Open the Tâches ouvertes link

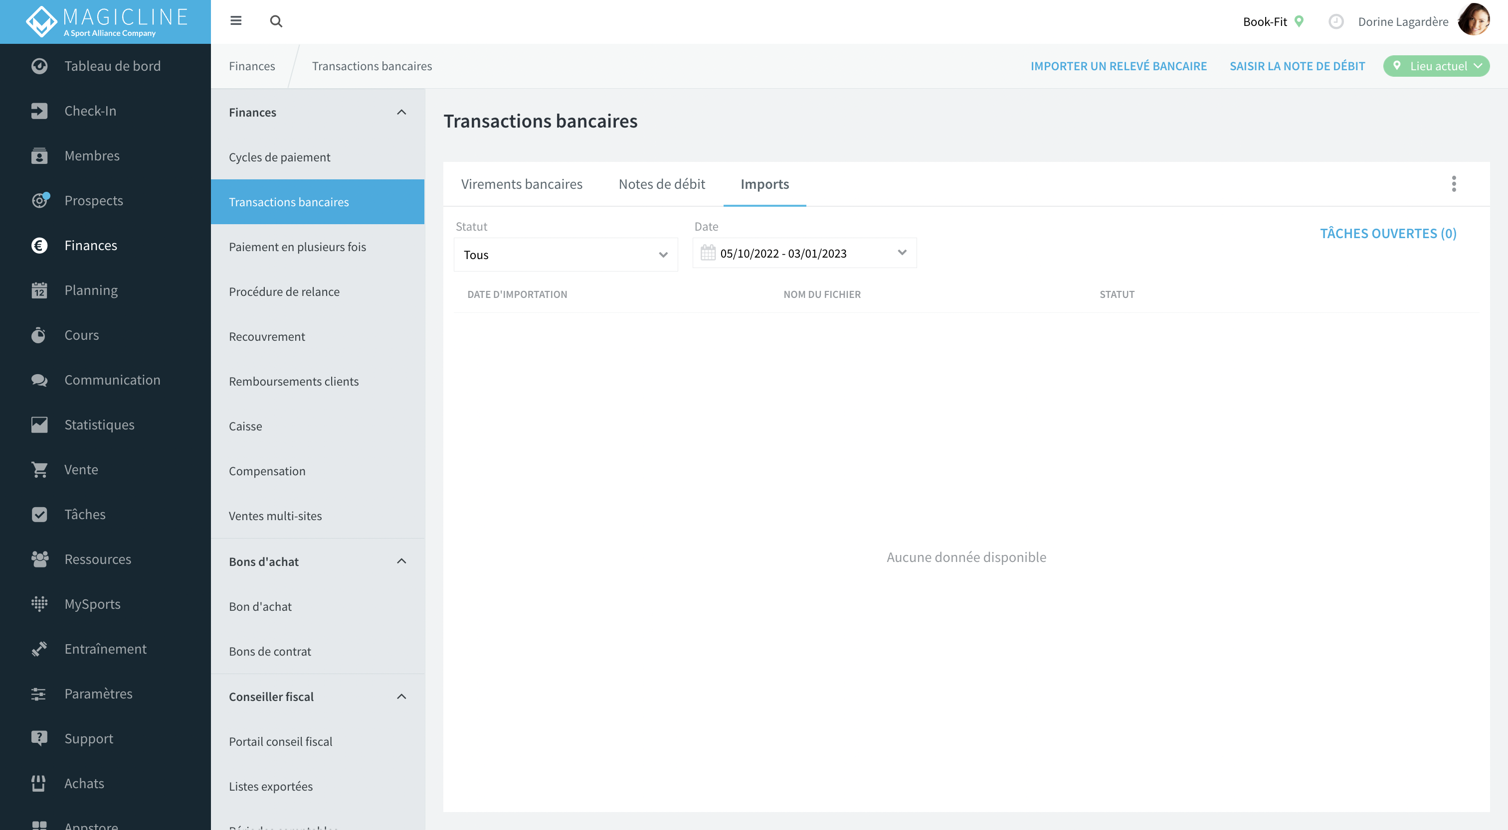(x=1388, y=233)
